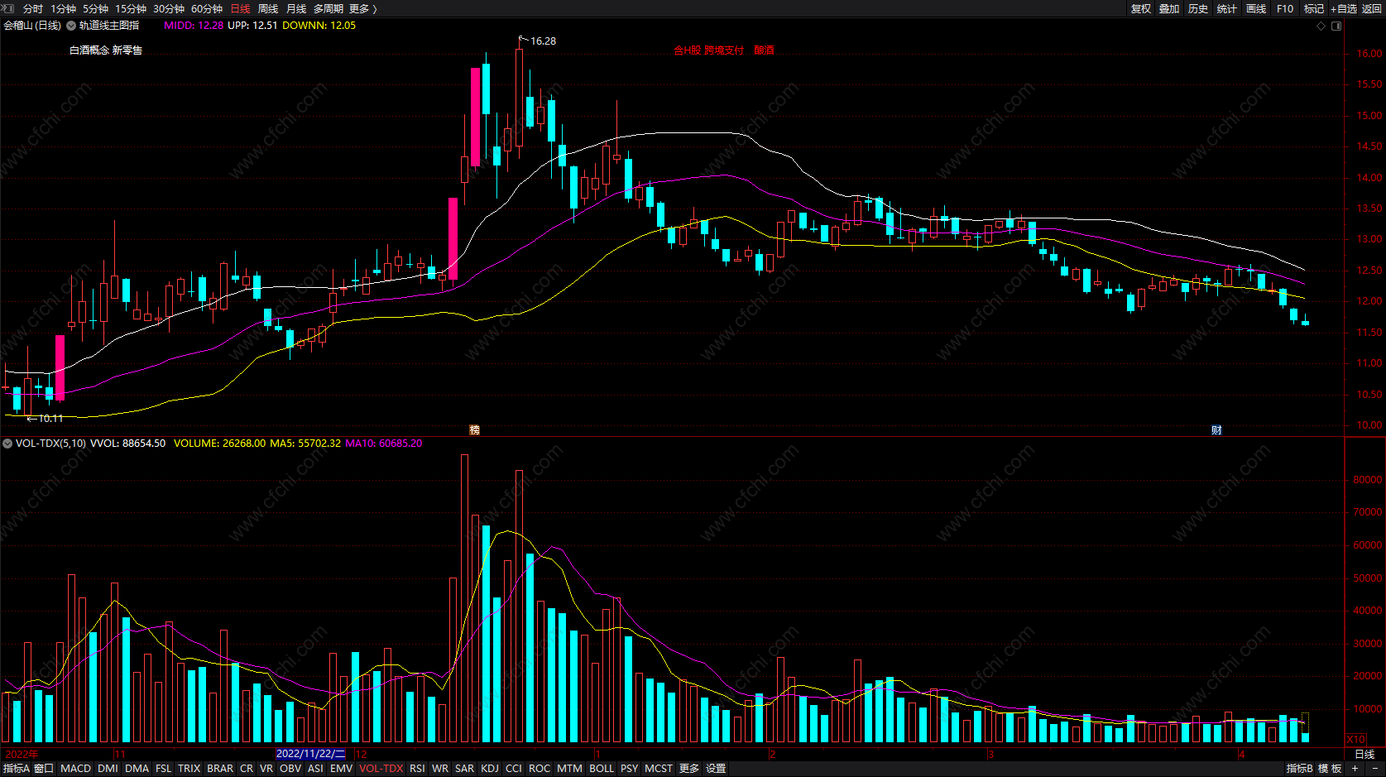Select the FSL indicator

coord(164,769)
